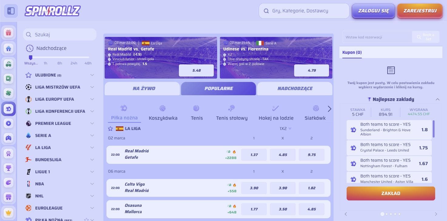Collapse the Najlepsze zaklady section
The height and width of the screenshot is (221, 447).
[437, 99]
